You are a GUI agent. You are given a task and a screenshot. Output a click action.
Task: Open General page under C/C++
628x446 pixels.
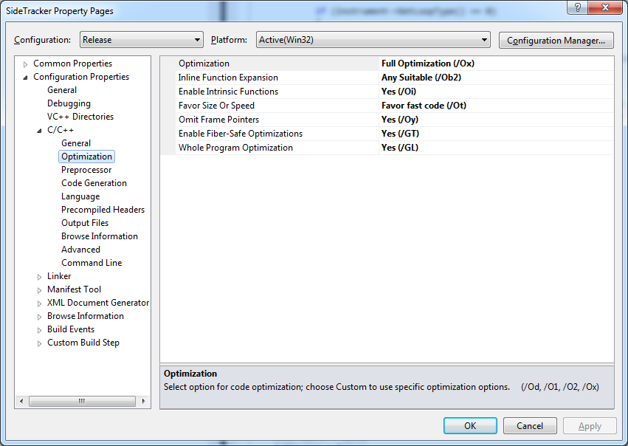pyautogui.click(x=76, y=143)
